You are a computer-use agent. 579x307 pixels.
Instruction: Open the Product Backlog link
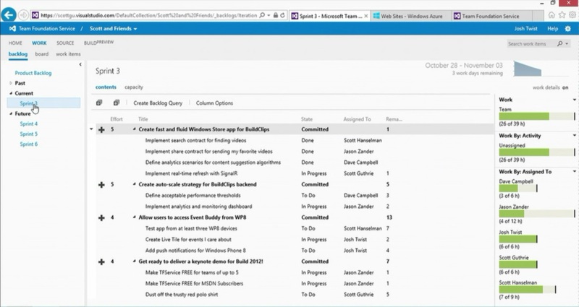point(33,73)
